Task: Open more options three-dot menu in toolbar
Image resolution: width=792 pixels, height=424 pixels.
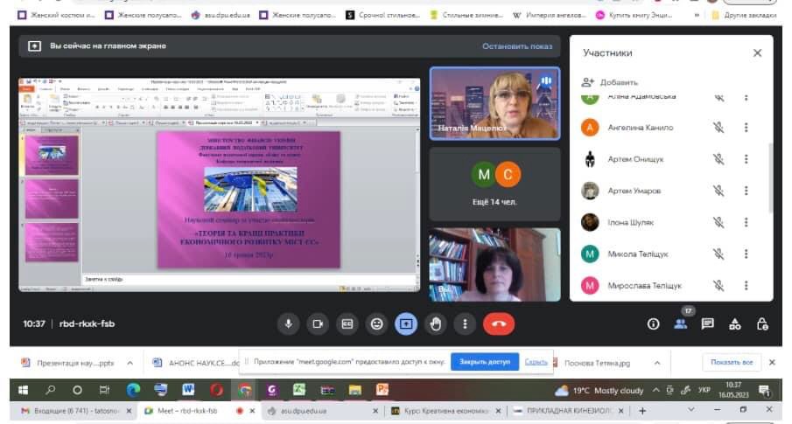Action: point(466,324)
